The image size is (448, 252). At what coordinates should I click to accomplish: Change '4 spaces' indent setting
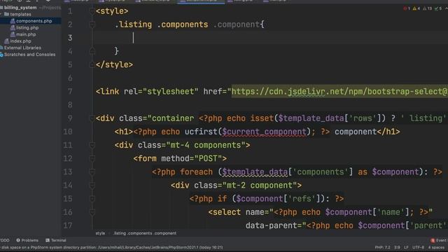coord(436,247)
